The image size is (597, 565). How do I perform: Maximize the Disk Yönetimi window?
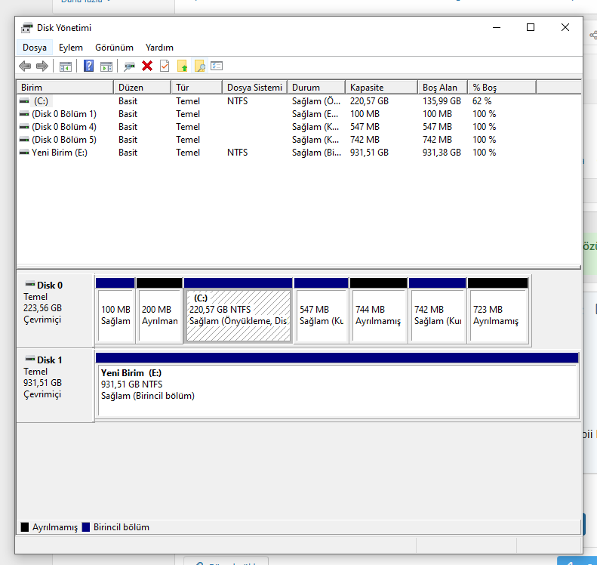click(531, 27)
